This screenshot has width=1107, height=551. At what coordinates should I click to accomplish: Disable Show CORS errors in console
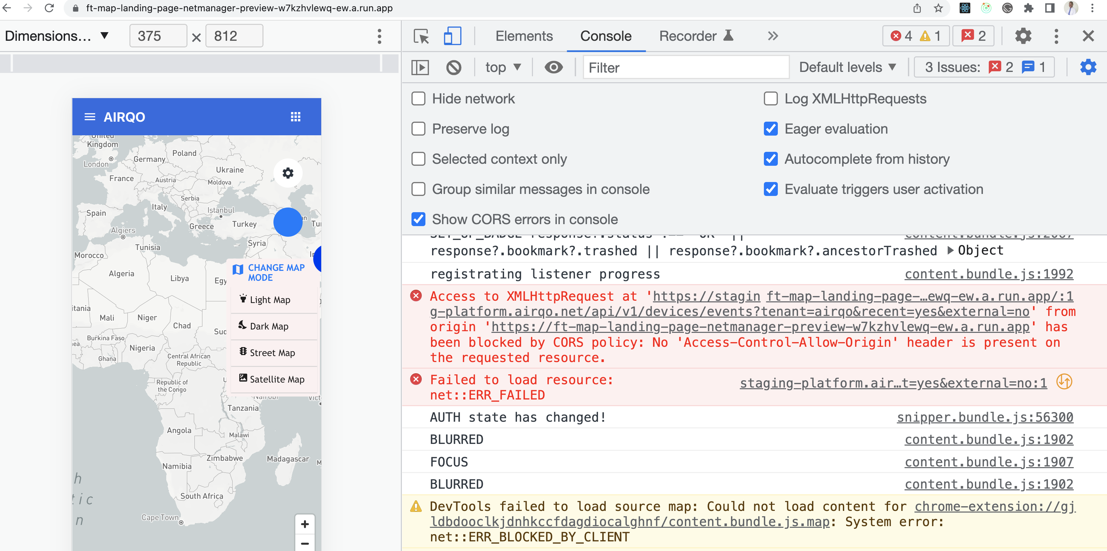click(x=418, y=219)
